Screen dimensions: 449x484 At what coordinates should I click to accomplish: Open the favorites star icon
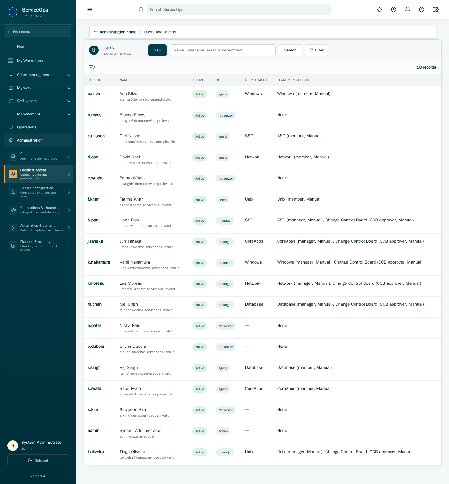tap(379, 10)
